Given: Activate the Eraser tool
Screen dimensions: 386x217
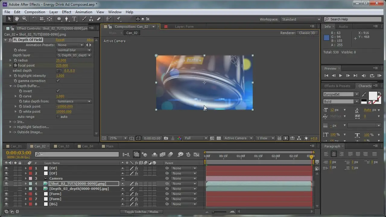Looking at the screenshot, I should [99, 19].
